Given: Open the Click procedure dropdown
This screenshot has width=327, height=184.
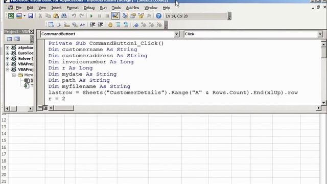Looking at the screenshot, I should click(320, 34).
